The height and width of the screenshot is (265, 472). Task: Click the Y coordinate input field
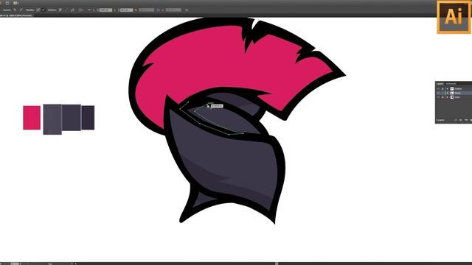click(126, 10)
